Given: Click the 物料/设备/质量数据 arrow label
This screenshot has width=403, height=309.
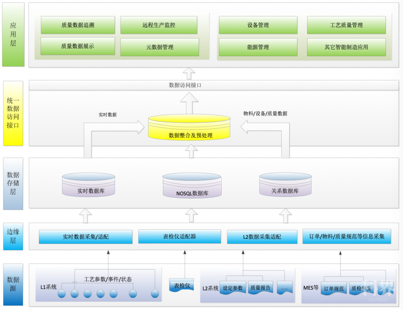Looking at the screenshot, I should tap(265, 114).
